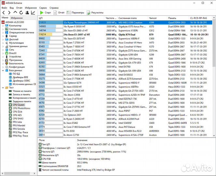Sort by the Частота column header
Image resolution: width=216 pixels, height=176 pixels.
click(111, 18)
